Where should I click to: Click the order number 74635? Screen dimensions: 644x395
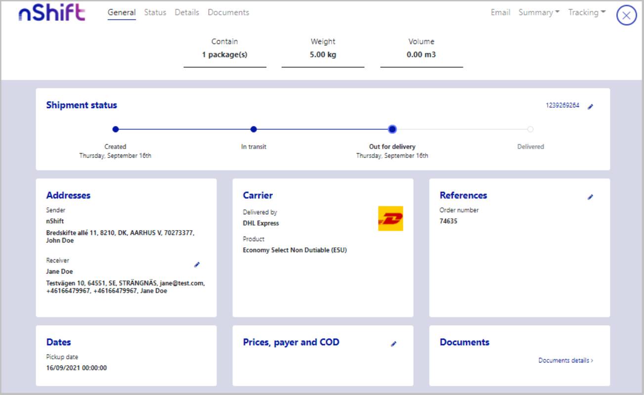click(x=448, y=221)
